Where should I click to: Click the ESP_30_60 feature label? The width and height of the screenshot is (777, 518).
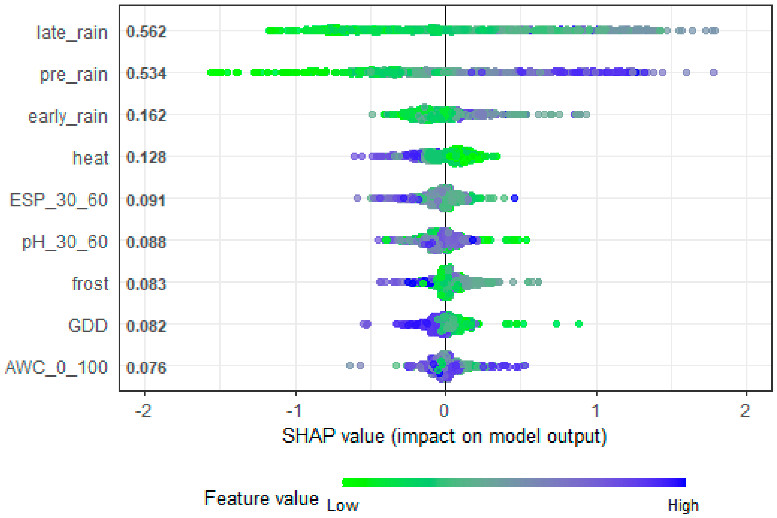point(59,200)
